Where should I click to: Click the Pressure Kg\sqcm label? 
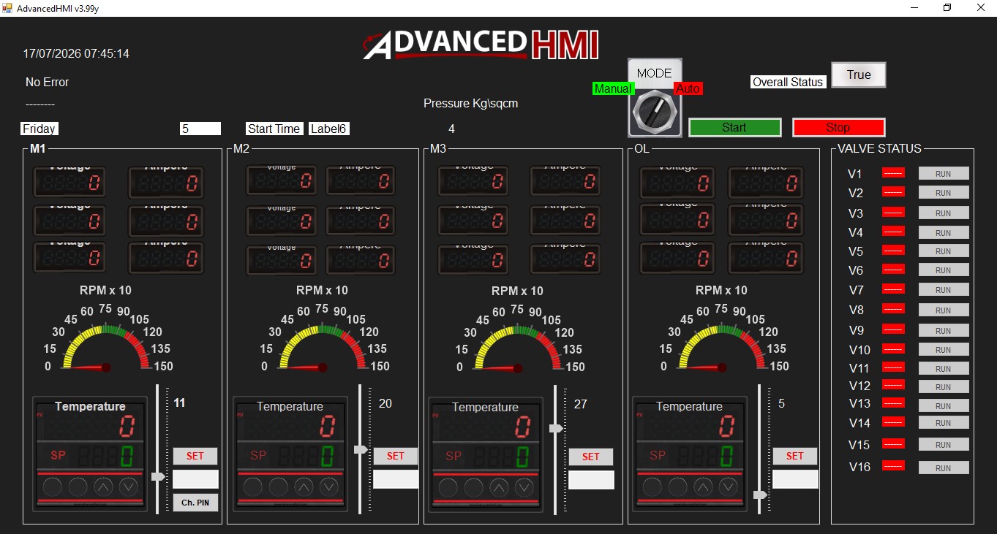[x=470, y=103]
